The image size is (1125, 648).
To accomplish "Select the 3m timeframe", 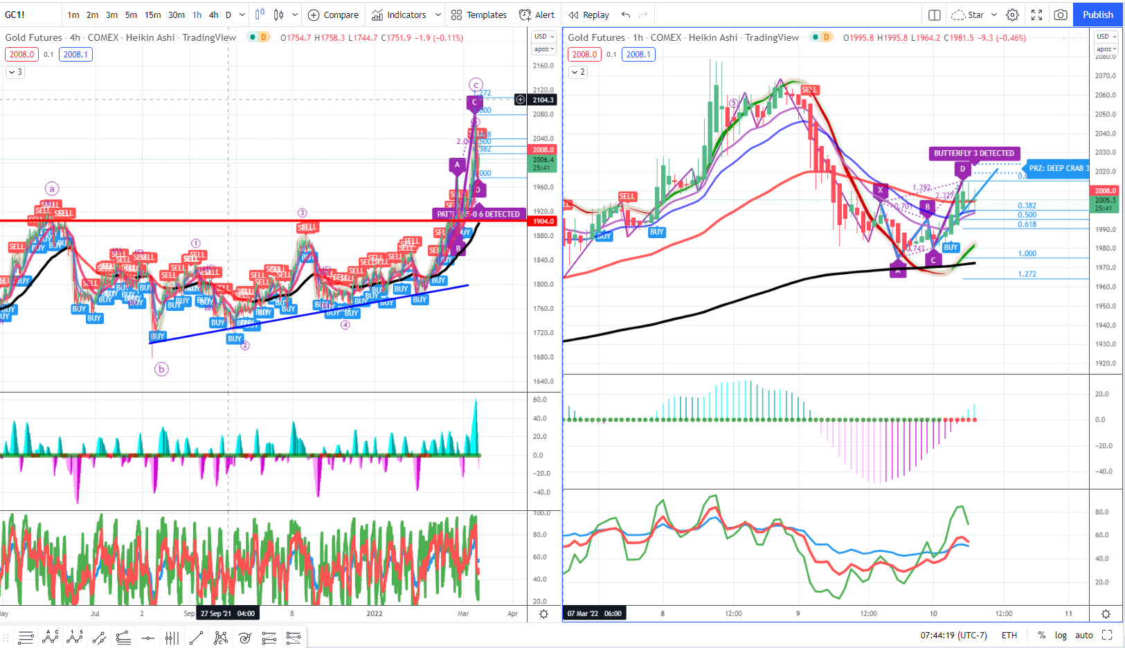I will click(111, 15).
